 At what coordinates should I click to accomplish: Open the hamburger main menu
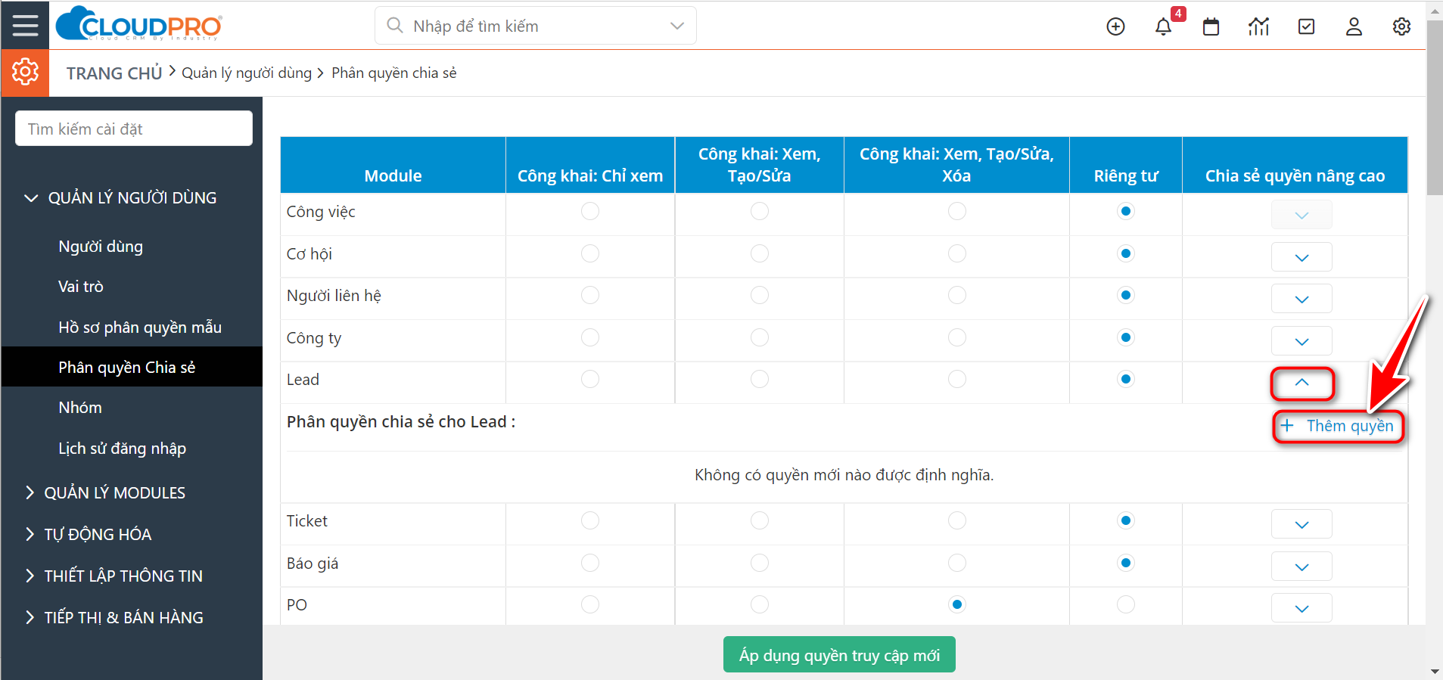click(25, 25)
